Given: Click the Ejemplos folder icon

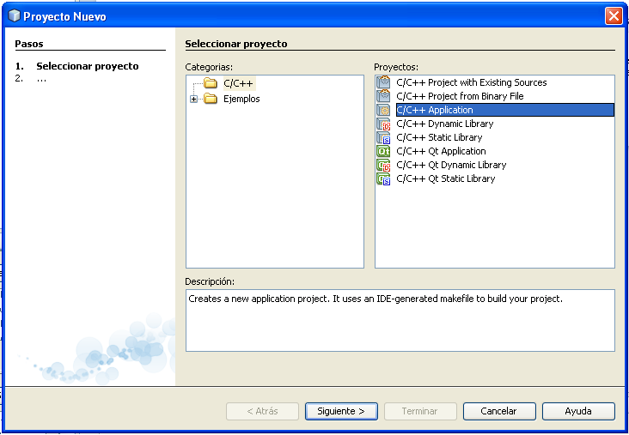Looking at the screenshot, I should pyautogui.click(x=211, y=99).
